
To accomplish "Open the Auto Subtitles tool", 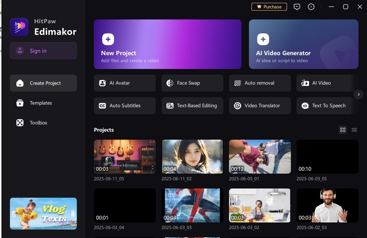I will point(125,105).
